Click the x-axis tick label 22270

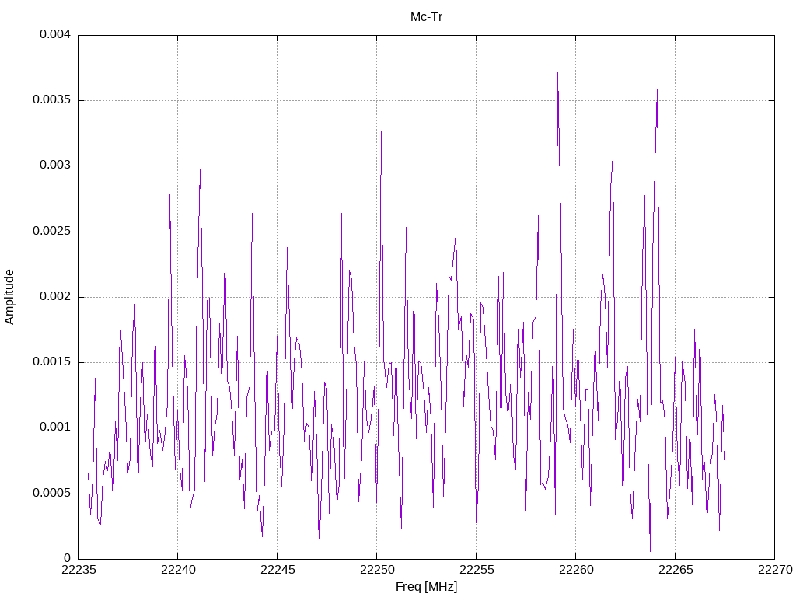pos(775,570)
